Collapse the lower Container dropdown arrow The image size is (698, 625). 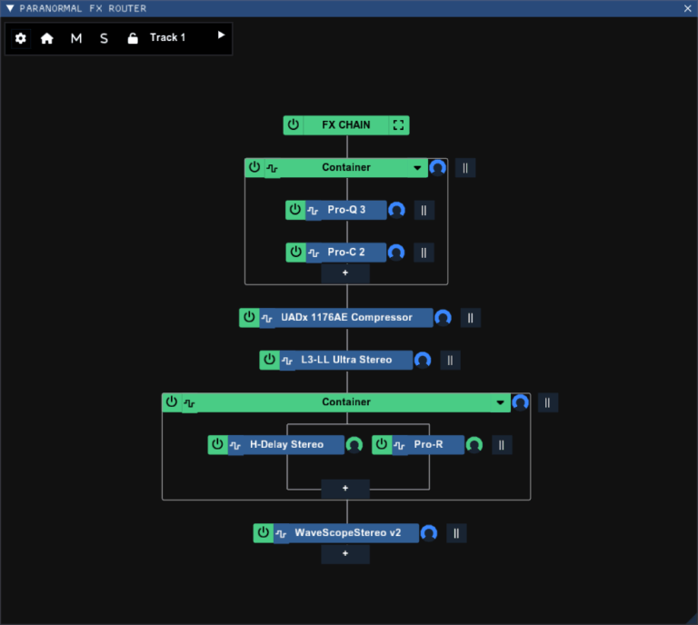499,402
